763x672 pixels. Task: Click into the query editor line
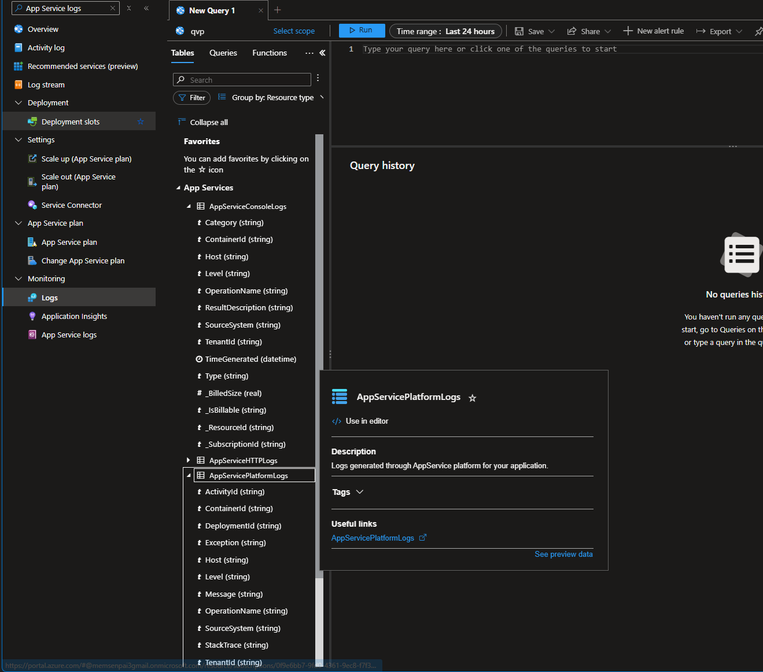[561, 49]
